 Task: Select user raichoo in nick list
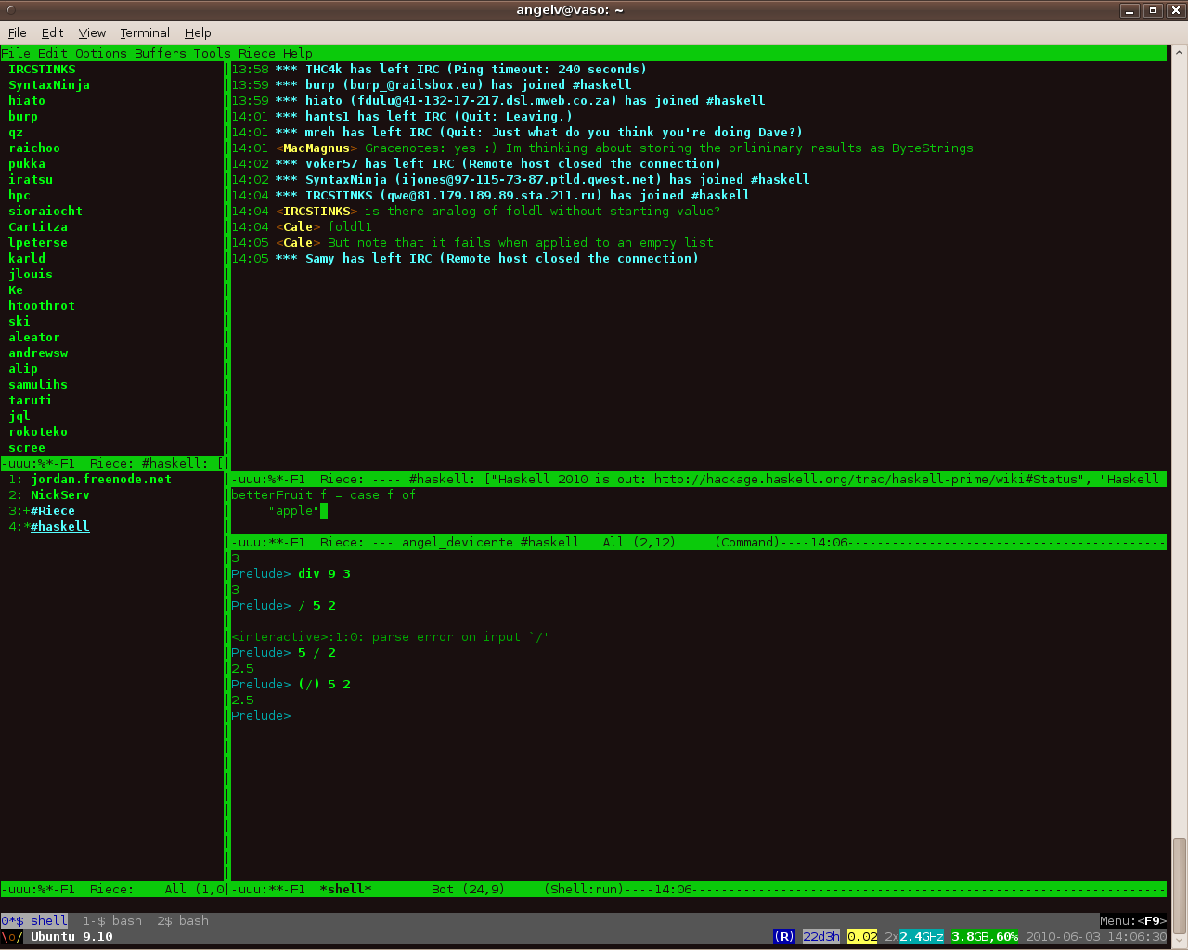[x=34, y=148]
